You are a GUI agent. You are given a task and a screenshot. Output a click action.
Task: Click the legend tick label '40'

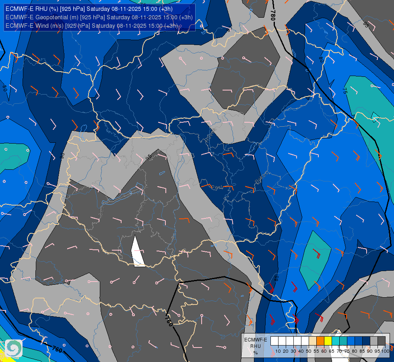(x=301, y=351)
